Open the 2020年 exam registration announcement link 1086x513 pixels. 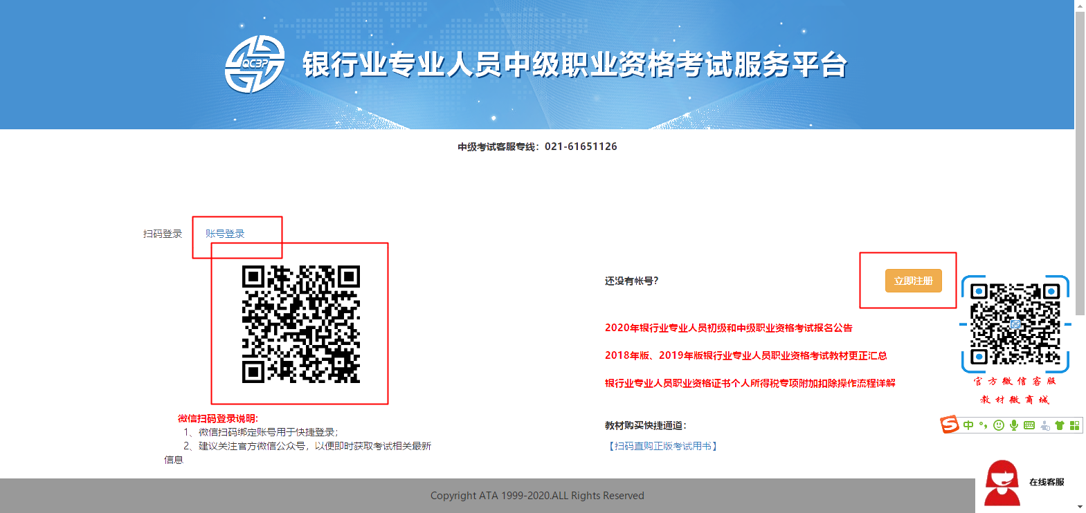(x=729, y=328)
